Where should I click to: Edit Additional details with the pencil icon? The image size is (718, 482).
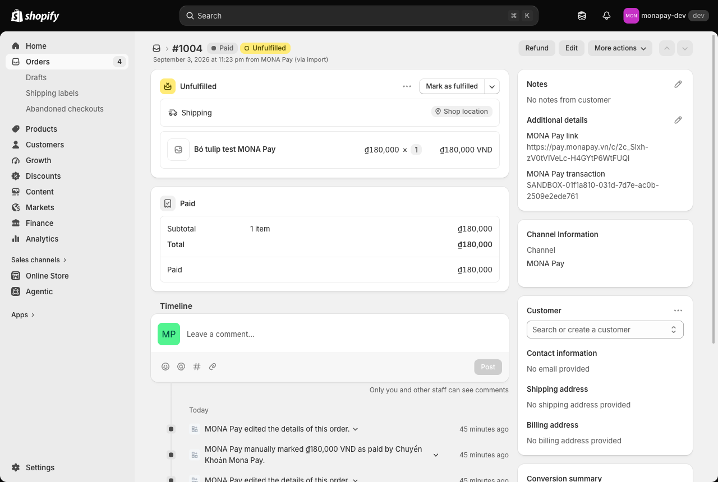[x=678, y=120]
